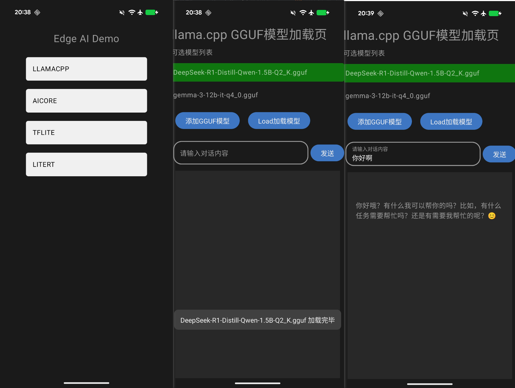Click the diamond icon next to 20:39 time
This screenshot has height=388, width=515.
(380, 13)
